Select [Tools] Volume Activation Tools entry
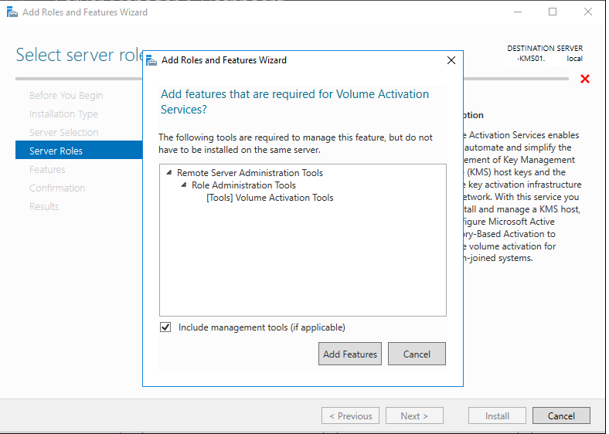Viewport: 609px width, 434px height. tap(270, 198)
